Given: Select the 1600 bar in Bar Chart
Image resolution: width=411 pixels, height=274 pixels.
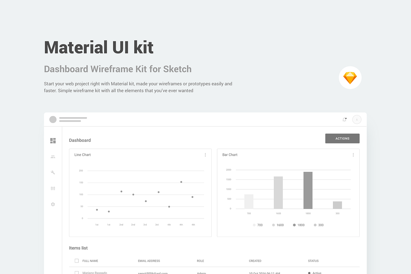Looking at the screenshot, I should pyautogui.click(x=278, y=193).
